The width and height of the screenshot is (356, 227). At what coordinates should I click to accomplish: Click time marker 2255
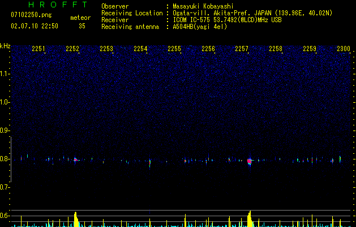click(x=174, y=48)
